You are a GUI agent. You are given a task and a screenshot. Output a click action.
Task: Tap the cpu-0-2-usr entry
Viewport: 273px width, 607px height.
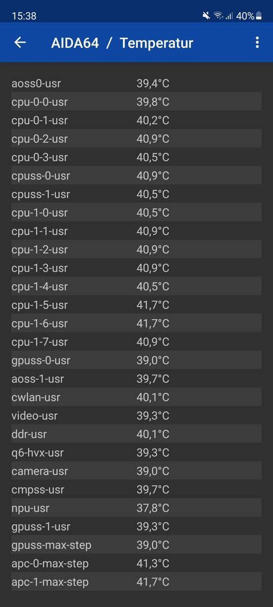tap(136, 139)
